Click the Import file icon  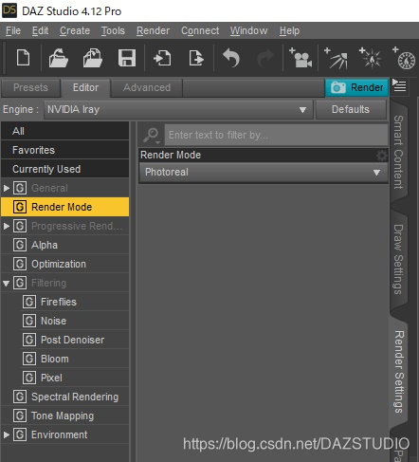point(162,58)
